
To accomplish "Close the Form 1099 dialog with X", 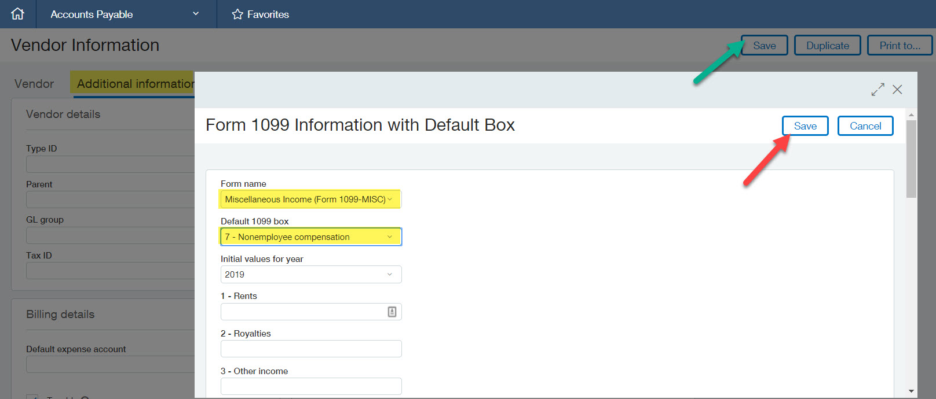I will [x=897, y=90].
